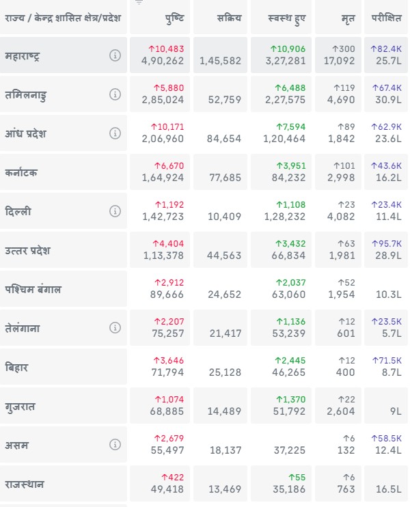The width and height of the screenshot is (410, 507).
Task: View info icon for तेलंगाना
Action: coord(115,328)
